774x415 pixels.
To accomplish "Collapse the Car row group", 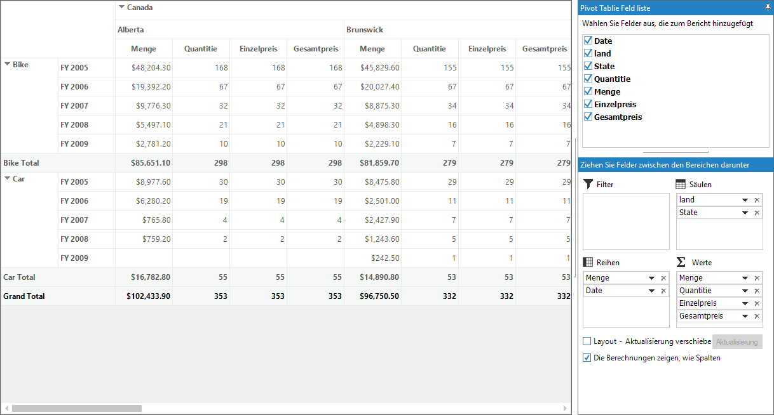I will [7, 178].
